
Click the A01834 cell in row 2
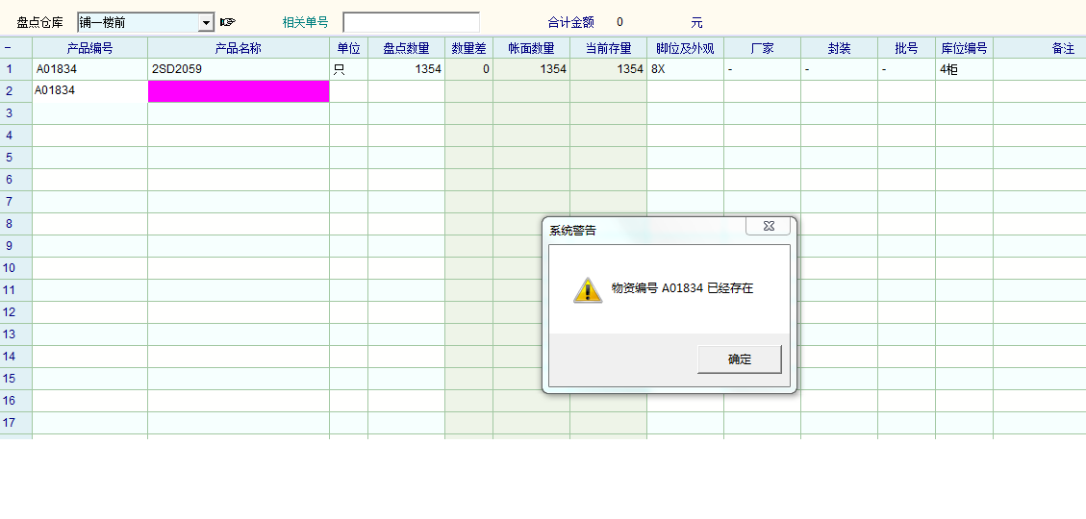coord(89,91)
